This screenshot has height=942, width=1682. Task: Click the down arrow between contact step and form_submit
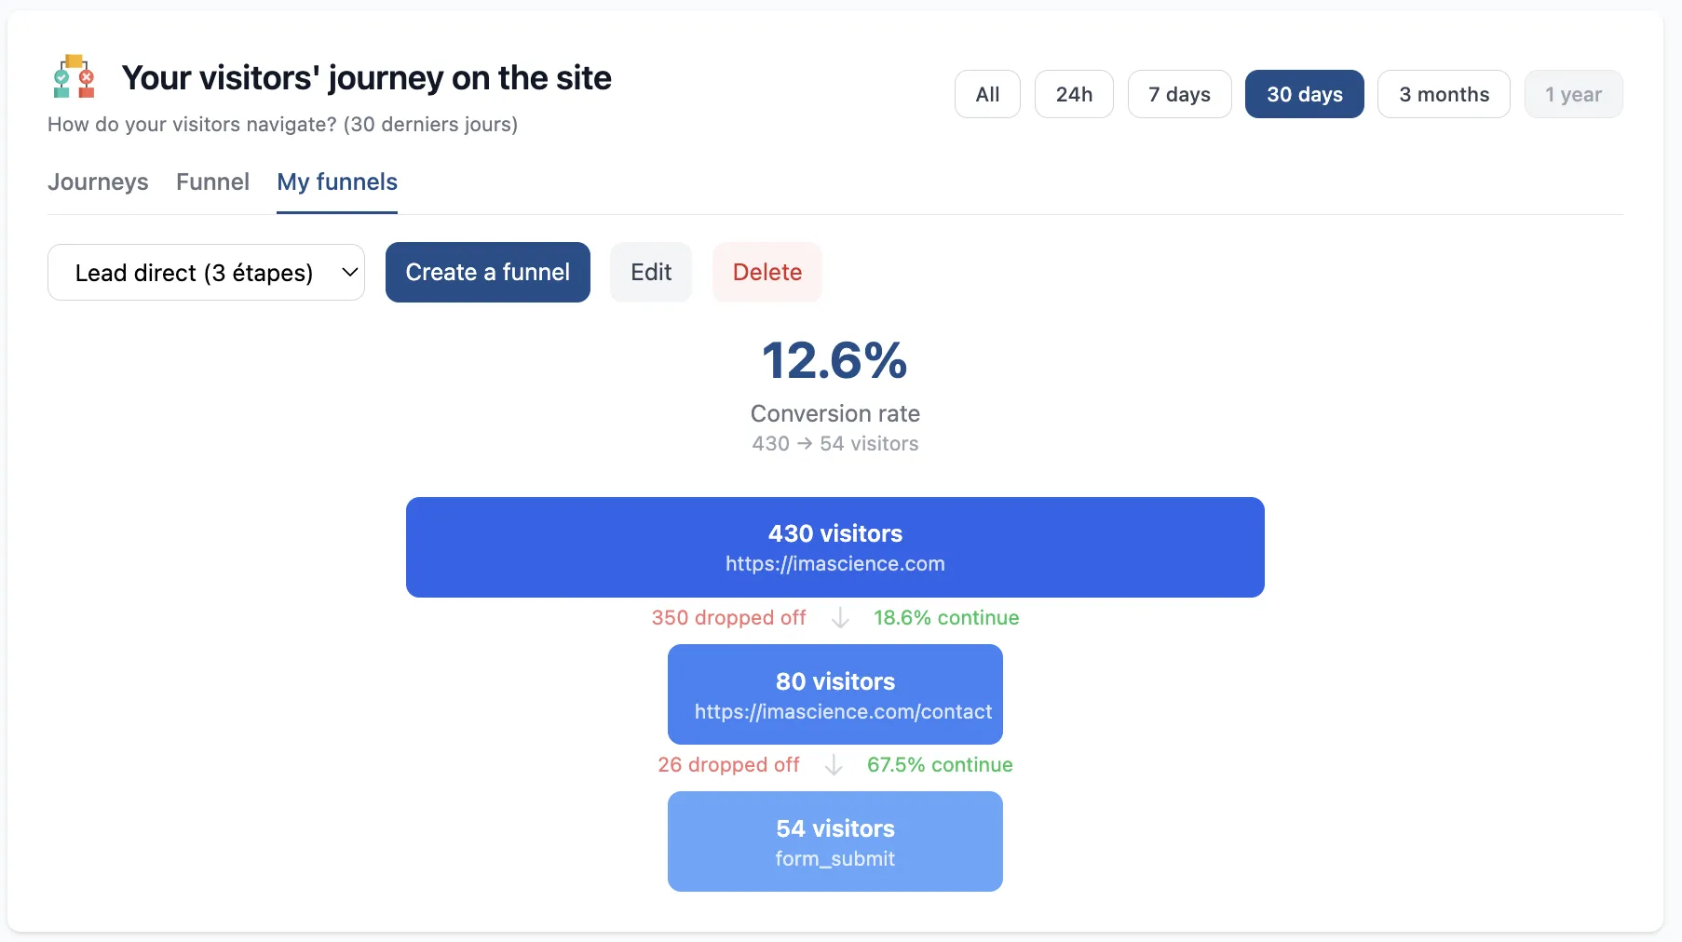pyautogui.click(x=833, y=765)
